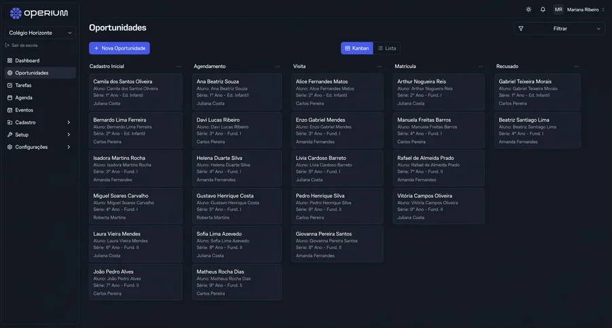
Task: Click the Tarefas checkbox icon
Action: [x=10, y=85]
